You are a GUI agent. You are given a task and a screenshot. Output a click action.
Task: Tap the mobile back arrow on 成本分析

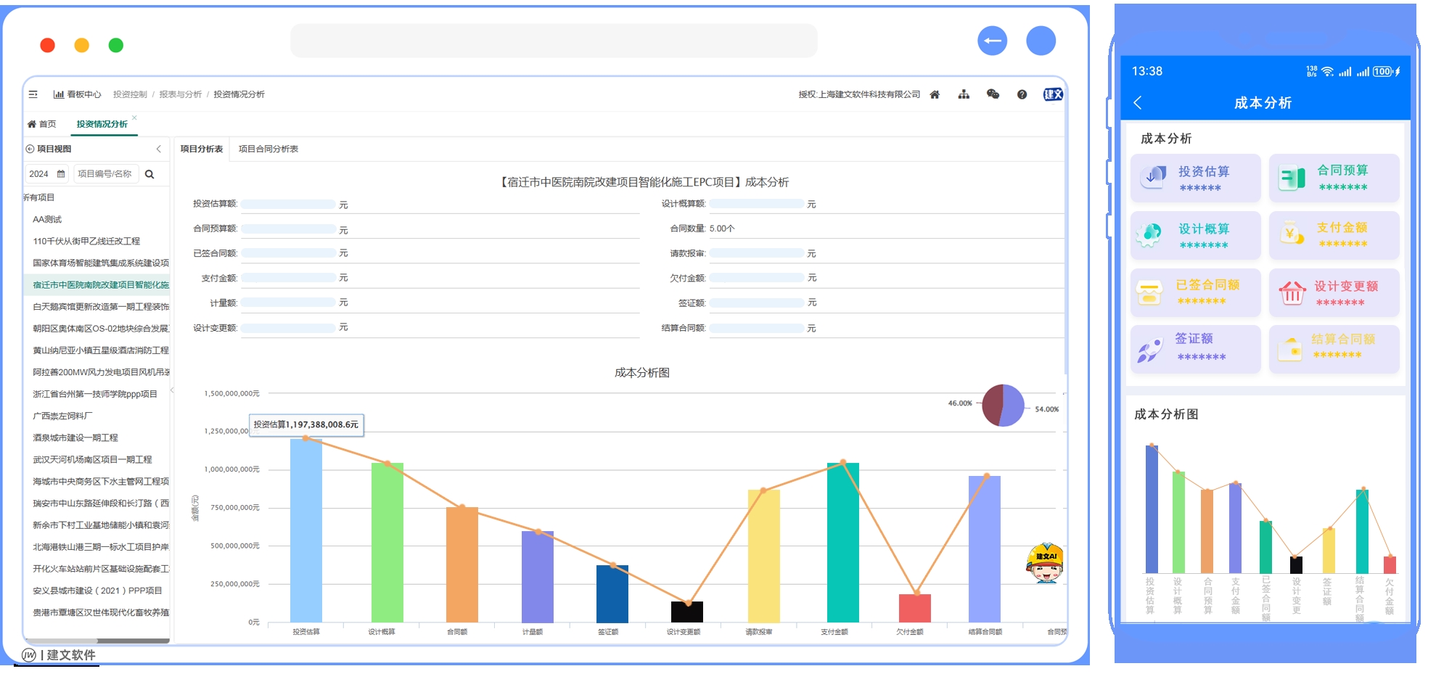pos(1138,103)
